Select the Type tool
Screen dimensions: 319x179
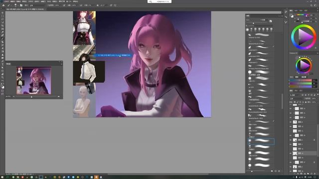click(x=2, y=64)
